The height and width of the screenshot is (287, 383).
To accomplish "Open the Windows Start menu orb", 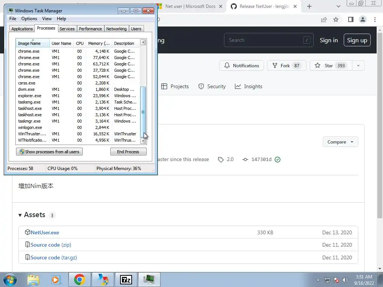I will point(10,280).
